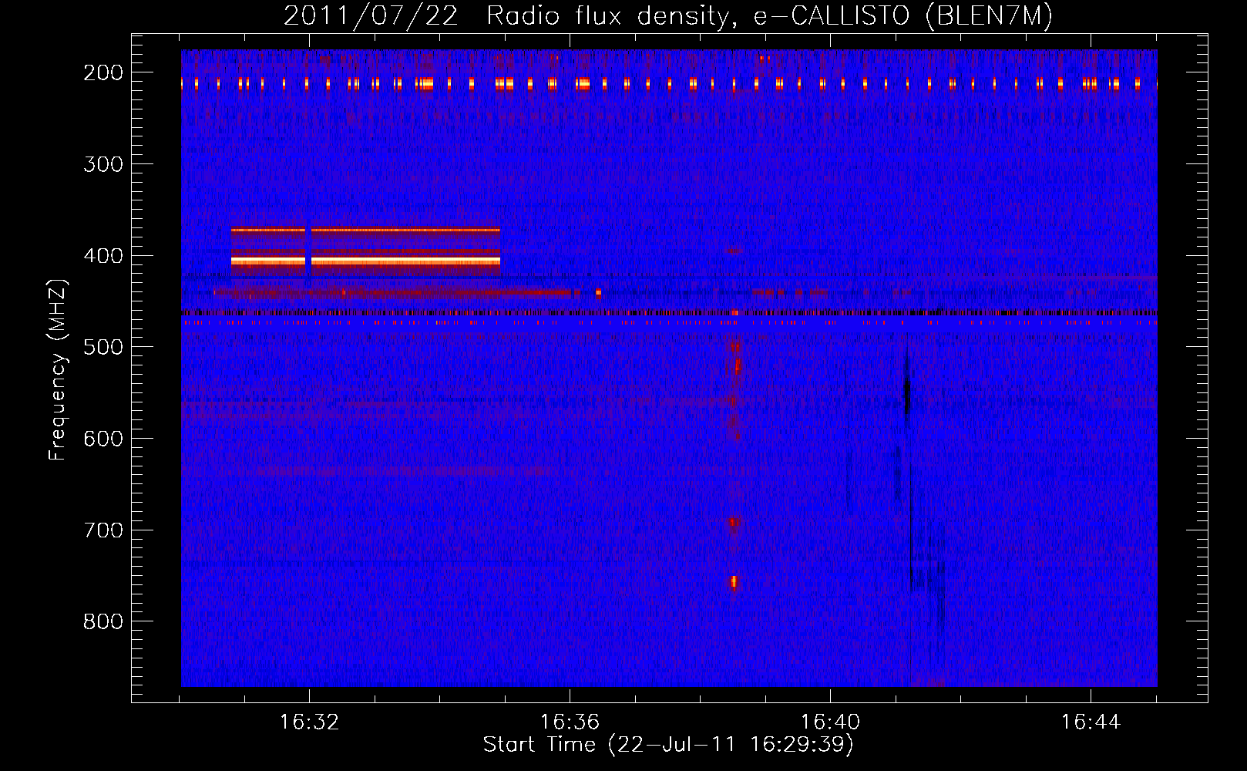Click the "Start Time (22-Jul-11 16:29:39)" x-axis label
Viewport: 1247px width, 771px height.
coord(668,744)
